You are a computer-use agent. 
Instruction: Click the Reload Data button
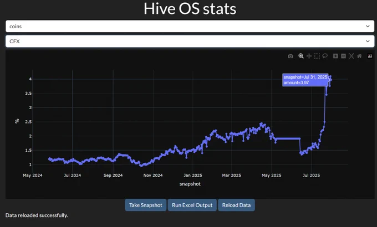click(x=236, y=205)
